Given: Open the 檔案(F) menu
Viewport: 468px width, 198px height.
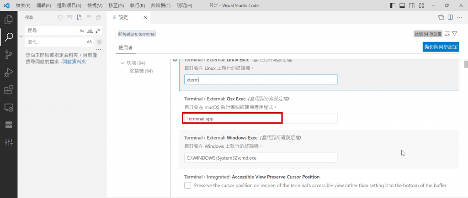Looking at the screenshot, I should (x=23, y=5).
